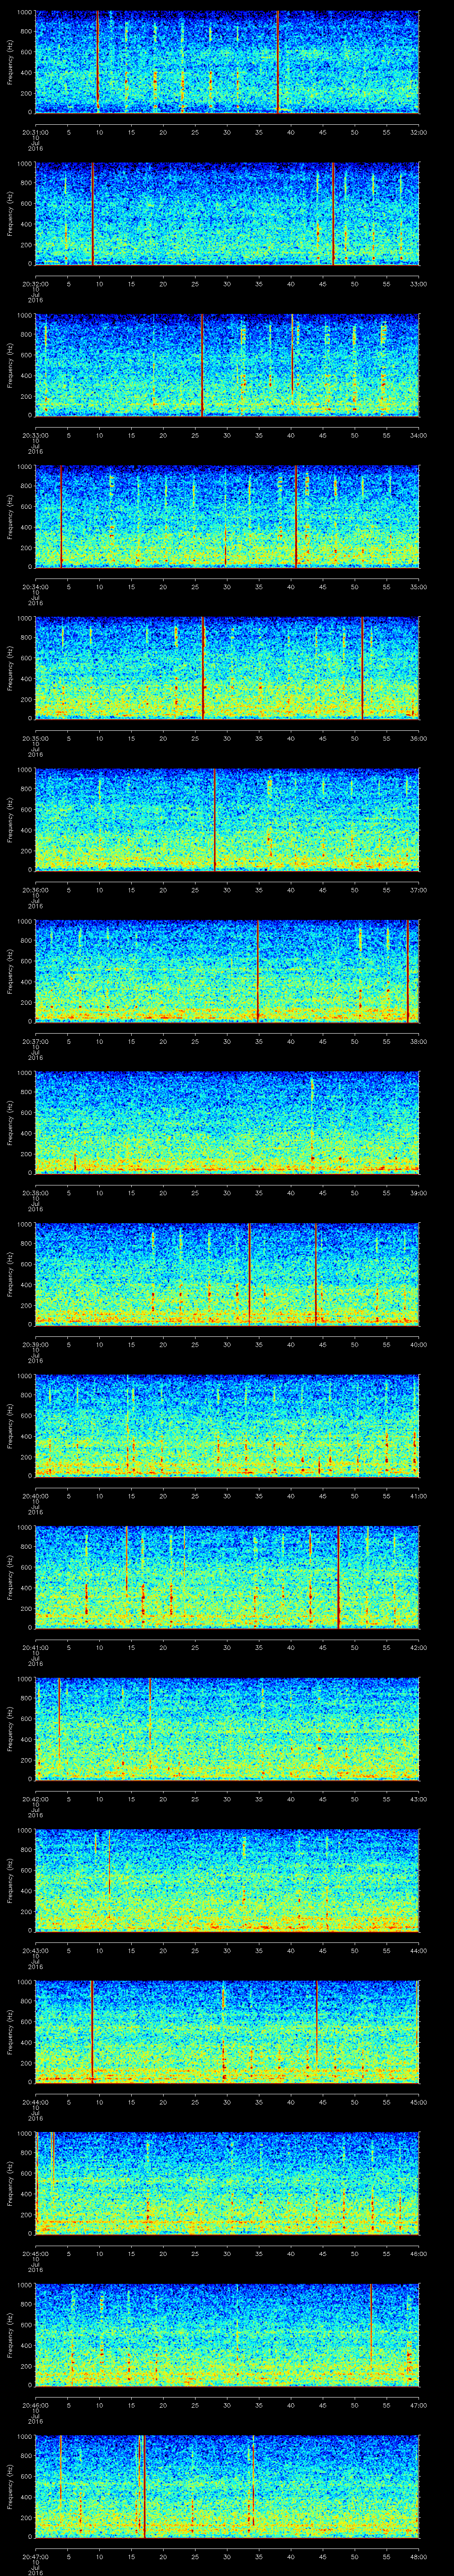Screen dimensions: 454x2576
Task: Click the red vertical line in the 20:44:00 spectrogram
Action: (x=92, y=2032)
